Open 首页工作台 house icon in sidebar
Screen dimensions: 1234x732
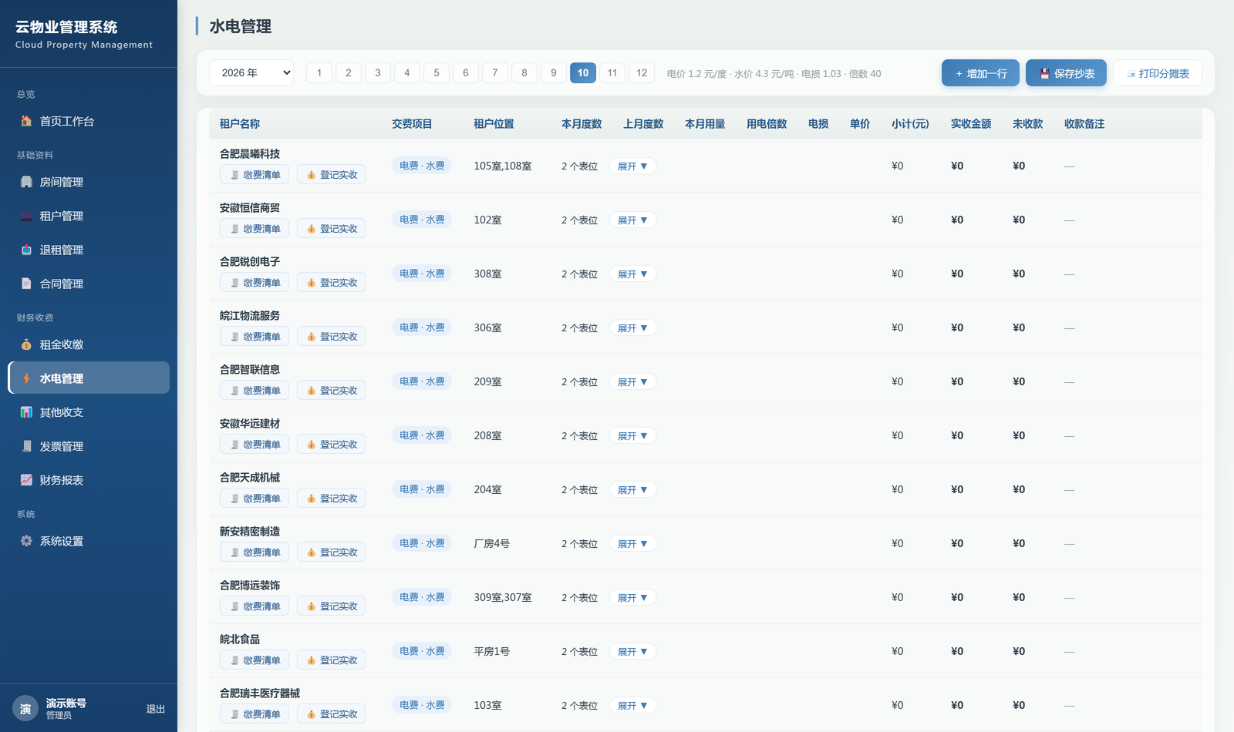[x=26, y=121]
